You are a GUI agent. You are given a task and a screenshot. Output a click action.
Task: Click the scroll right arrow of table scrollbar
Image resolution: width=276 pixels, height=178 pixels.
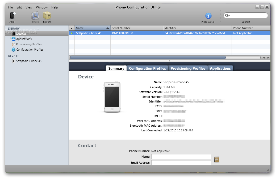pyautogui.click(x=268, y=57)
